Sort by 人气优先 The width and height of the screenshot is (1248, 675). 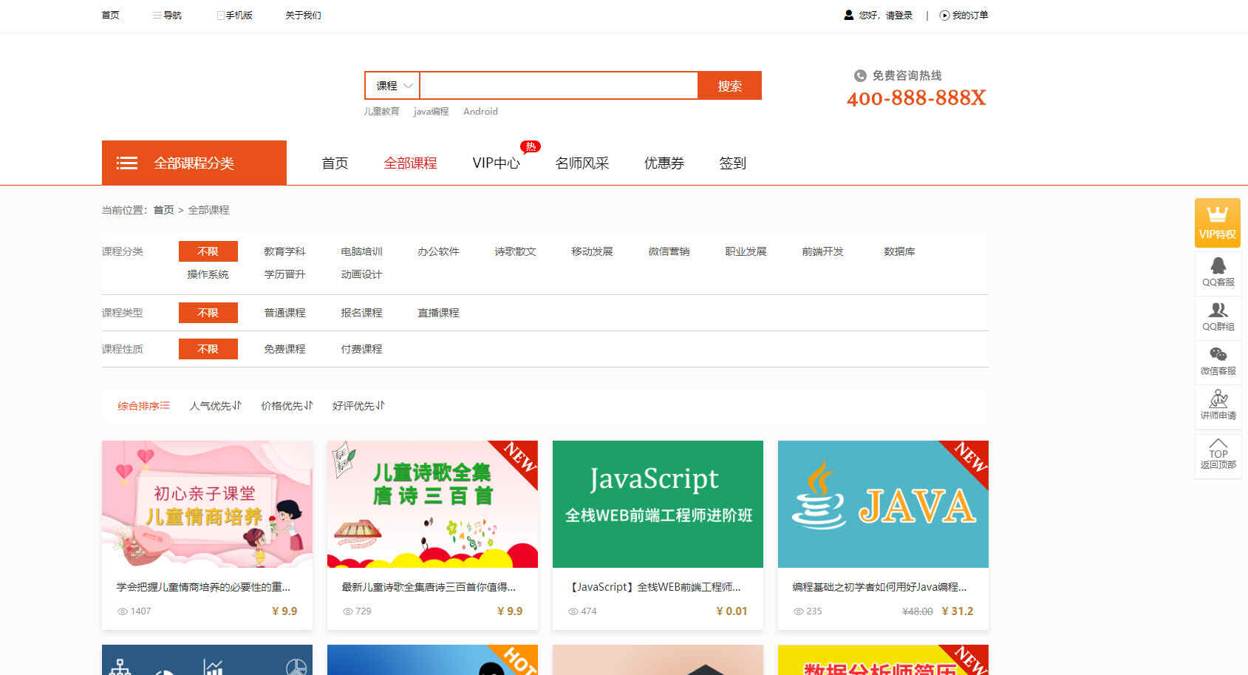point(215,406)
